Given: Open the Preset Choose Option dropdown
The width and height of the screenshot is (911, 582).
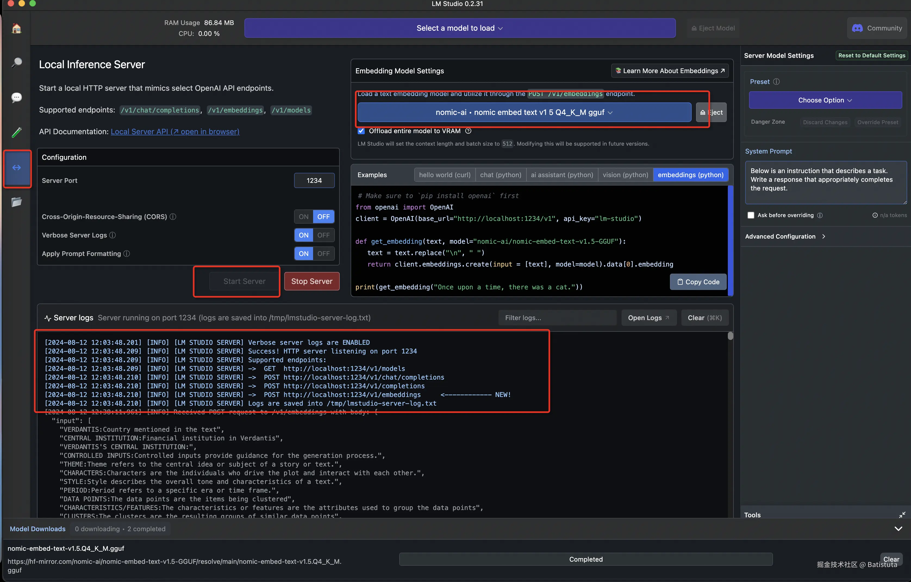Looking at the screenshot, I should 825,100.
